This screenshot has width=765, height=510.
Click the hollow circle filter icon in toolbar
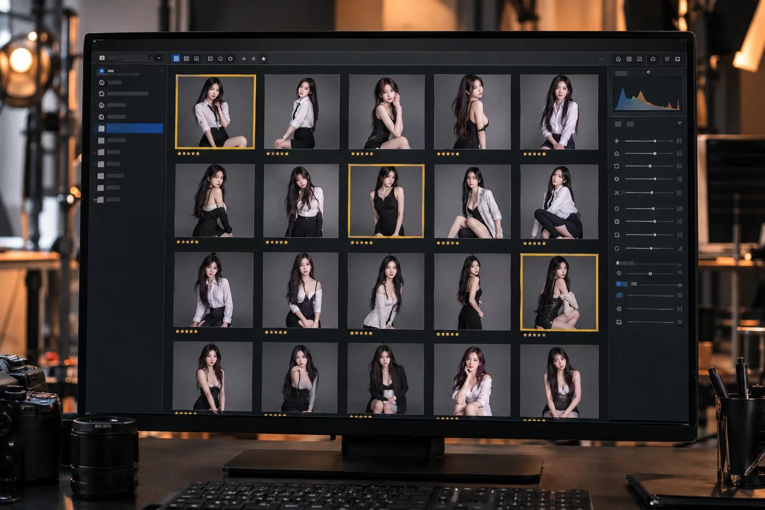220,59
